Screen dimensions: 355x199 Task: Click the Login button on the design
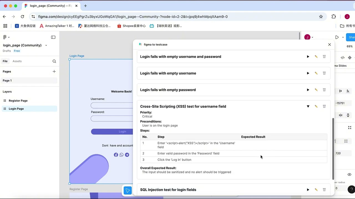(112, 132)
